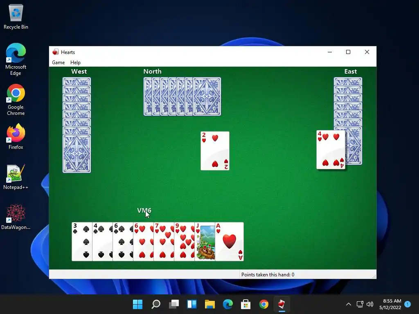This screenshot has width=419, height=314.
Task: Select the Firefox desktop shortcut
Action: [16, 137]
